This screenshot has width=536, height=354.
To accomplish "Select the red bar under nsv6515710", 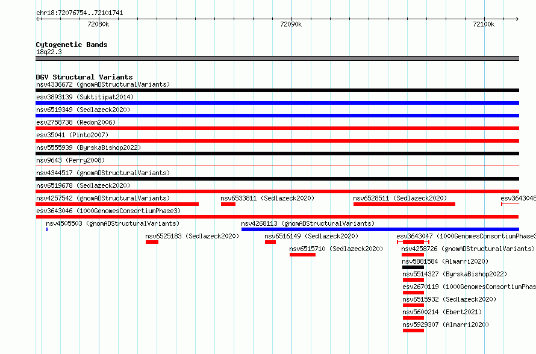I will (x=302, y=255).
